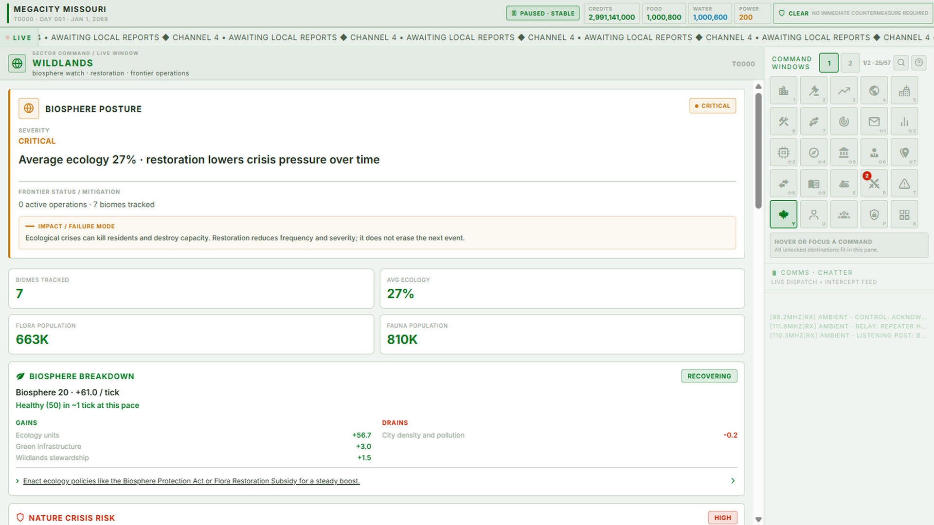Open the globe world command window
The image size is (934, 525).
(x=874, y=90)
